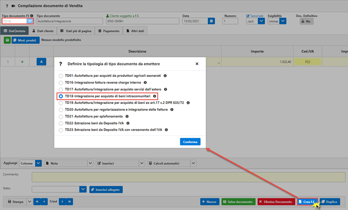Click Mod. predef. button
This screenshot has width=348, height=210.
tap(25, 40)
